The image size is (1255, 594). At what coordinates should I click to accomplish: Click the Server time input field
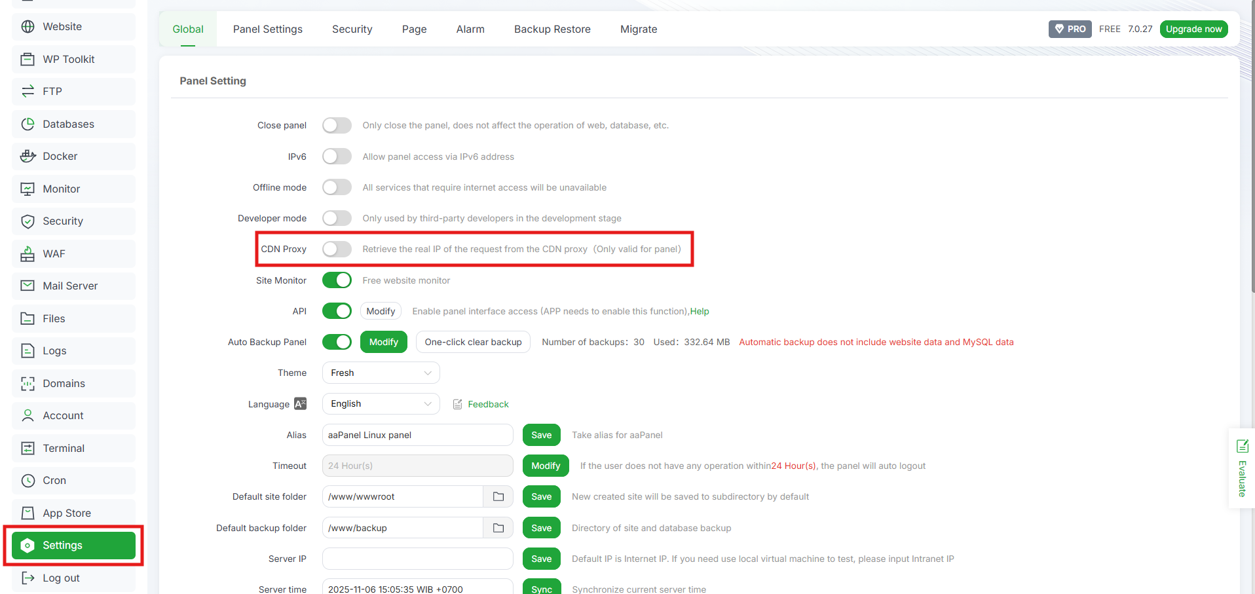418,587
